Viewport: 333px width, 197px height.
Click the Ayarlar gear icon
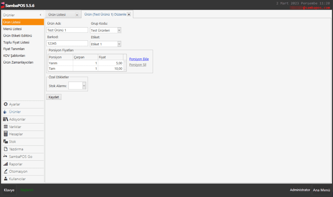click(x=6, y=104)
